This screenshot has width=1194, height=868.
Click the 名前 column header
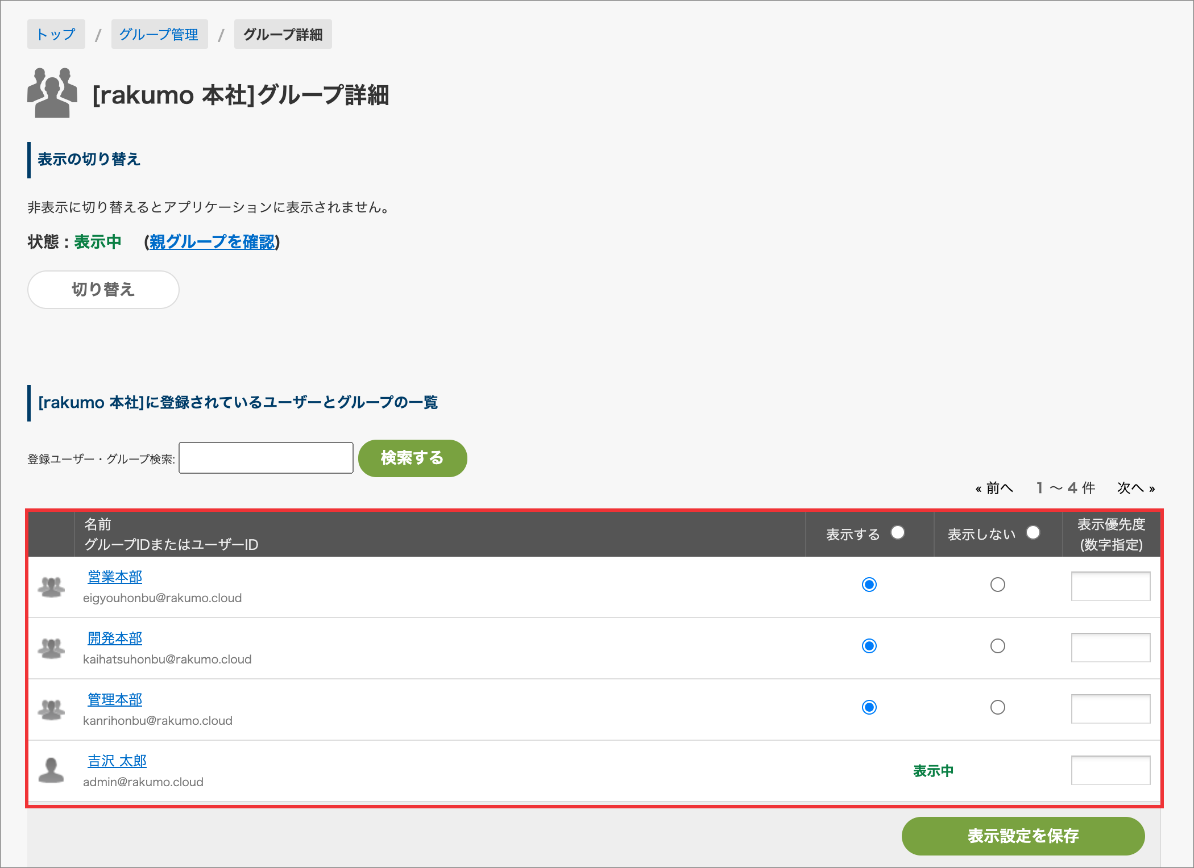(98, 524)
